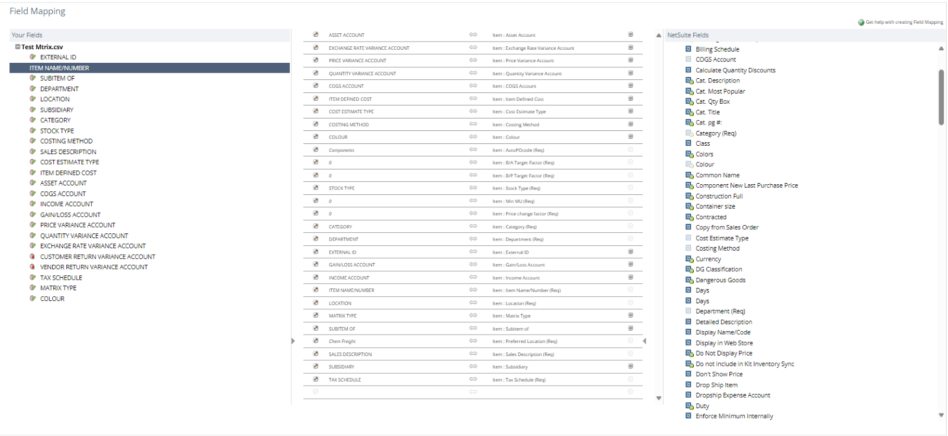
Task: Click edit icon for Chem Freight row
Action: [x=316, y=341]
